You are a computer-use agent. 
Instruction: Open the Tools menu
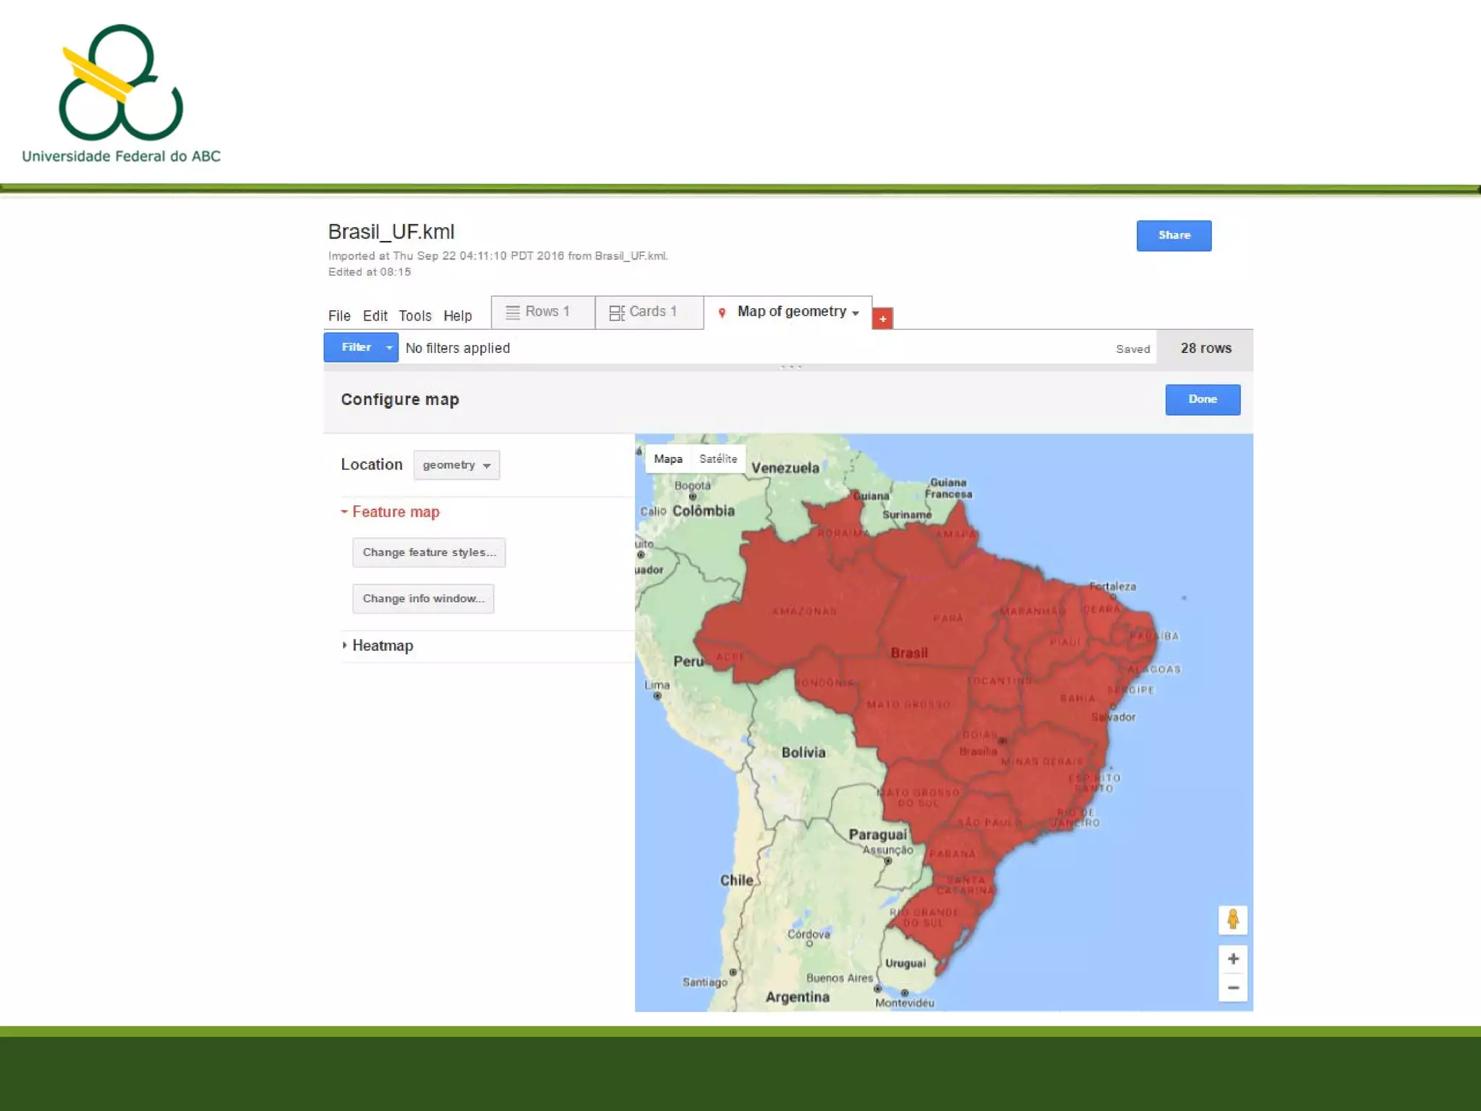[414, 316]
